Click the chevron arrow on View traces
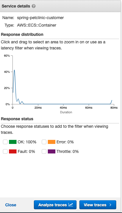The width and height of the screenshot is (122, 213). [110, 205]
